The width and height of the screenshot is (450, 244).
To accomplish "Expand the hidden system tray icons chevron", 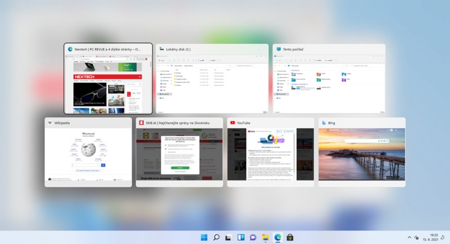I will coord(409,237).
